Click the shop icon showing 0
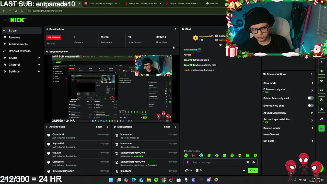The height and width of the screenshot is (184, 327). pos(198,170)
